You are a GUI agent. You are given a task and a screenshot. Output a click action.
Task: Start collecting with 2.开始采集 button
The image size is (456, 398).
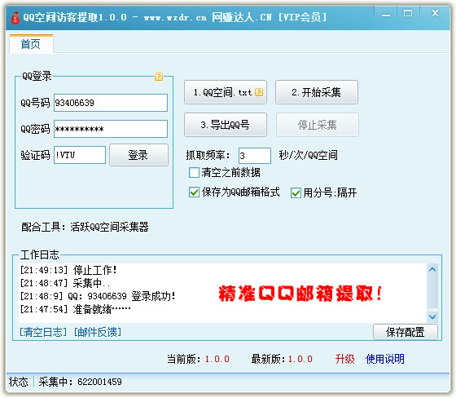tap(317, 92)
